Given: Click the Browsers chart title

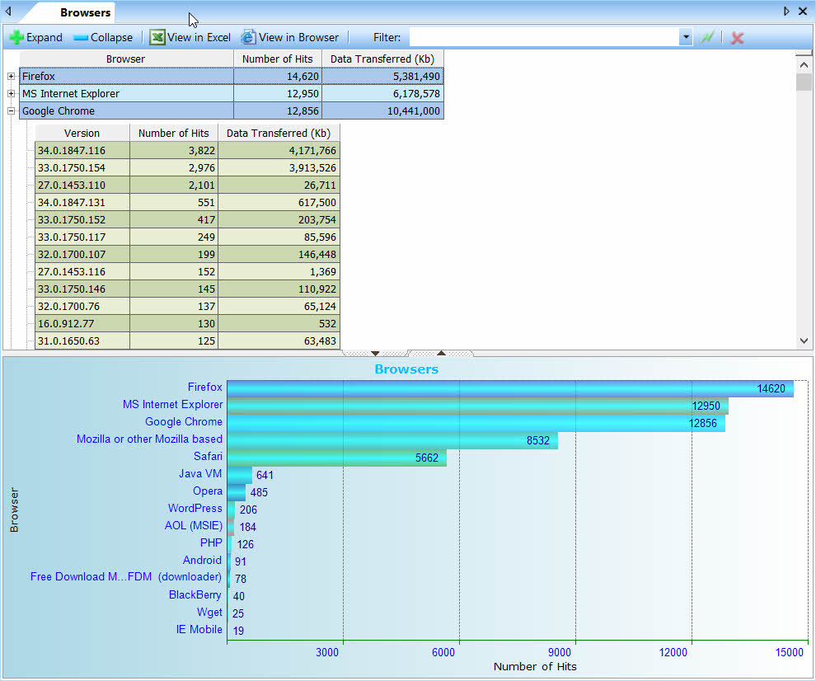Looking at the screenshot, I should tap(406, 369).
